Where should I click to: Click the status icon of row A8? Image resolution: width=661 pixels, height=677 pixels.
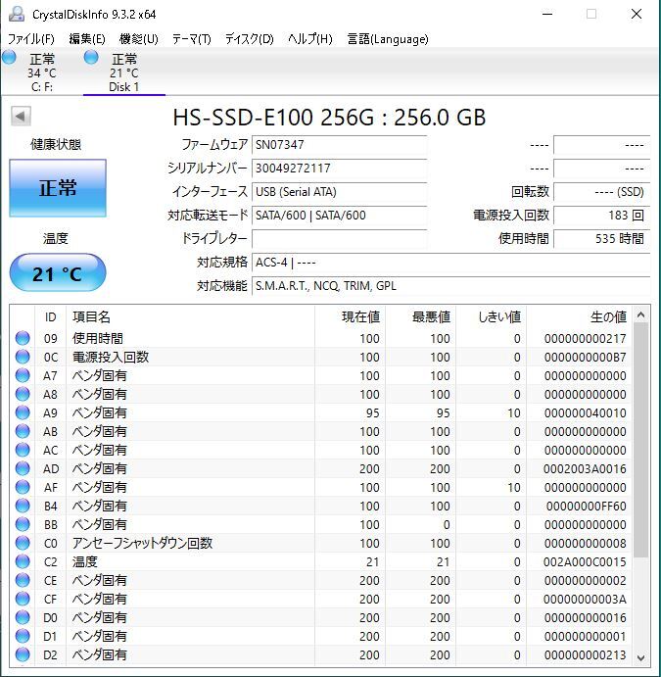point(23,394)
